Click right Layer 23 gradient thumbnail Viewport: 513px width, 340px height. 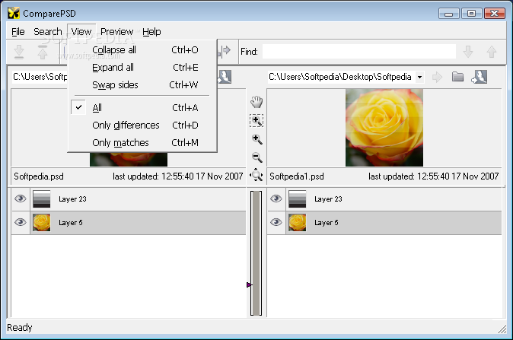click(x=298, y=199)
